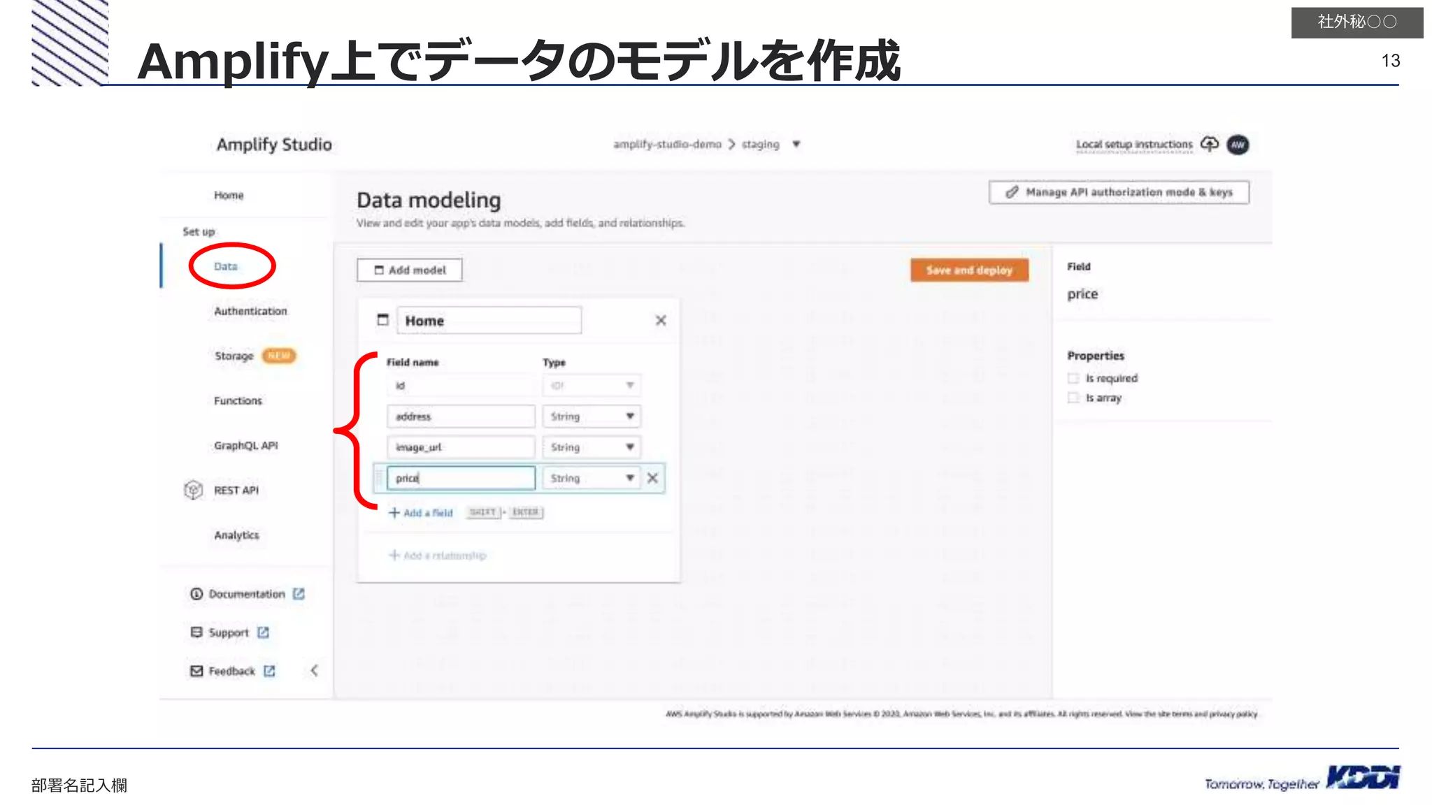Open Functions in the sidebar
Image resolution: width=1432 pixels, height=805 pixels.
[x=238, y=400]
